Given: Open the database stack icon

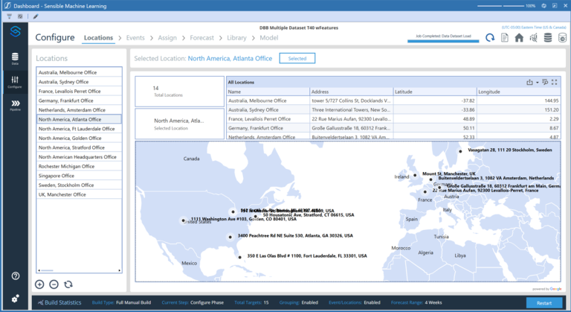Looking at the screenshot, I should coord(548,37).
